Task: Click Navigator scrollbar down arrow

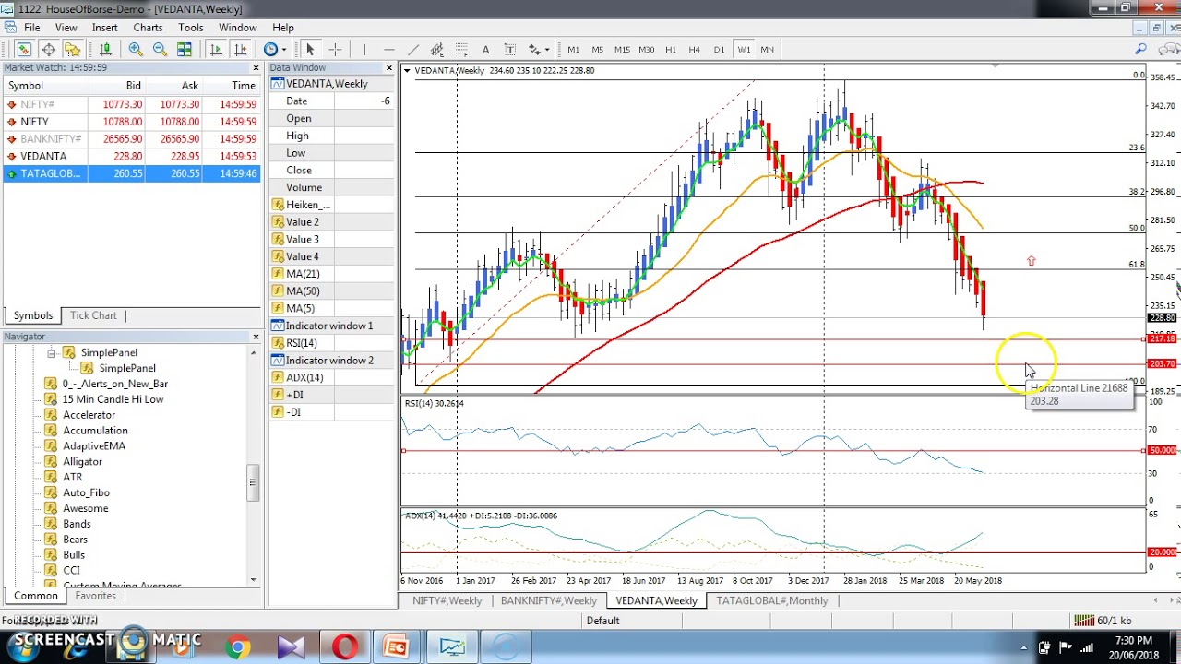Action: click(x=254, y=579)
